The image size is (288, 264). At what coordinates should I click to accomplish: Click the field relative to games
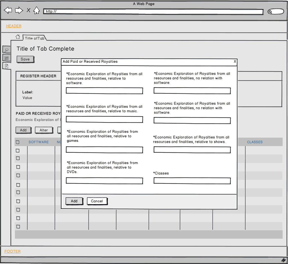104,150
